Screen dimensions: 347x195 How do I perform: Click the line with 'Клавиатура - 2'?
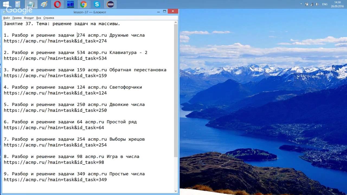(x=75, y=53)
